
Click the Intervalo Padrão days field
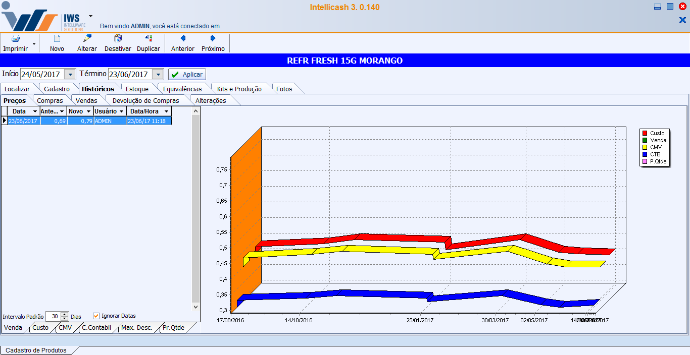[53, 316]
